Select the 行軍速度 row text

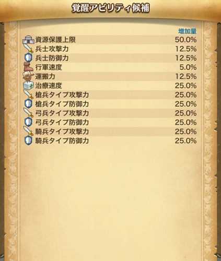point(49,67)
